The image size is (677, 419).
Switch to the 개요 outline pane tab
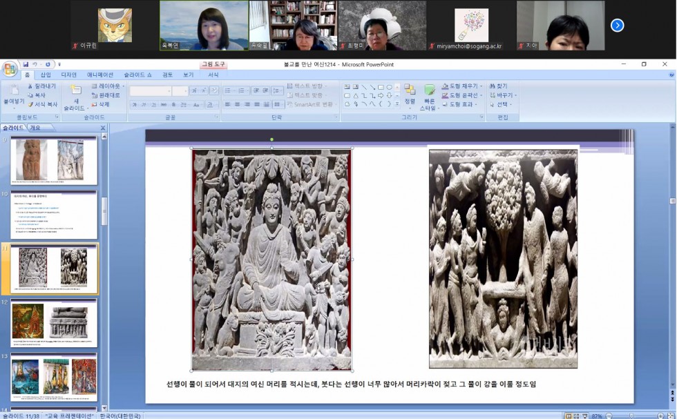(x=35, y=128)
